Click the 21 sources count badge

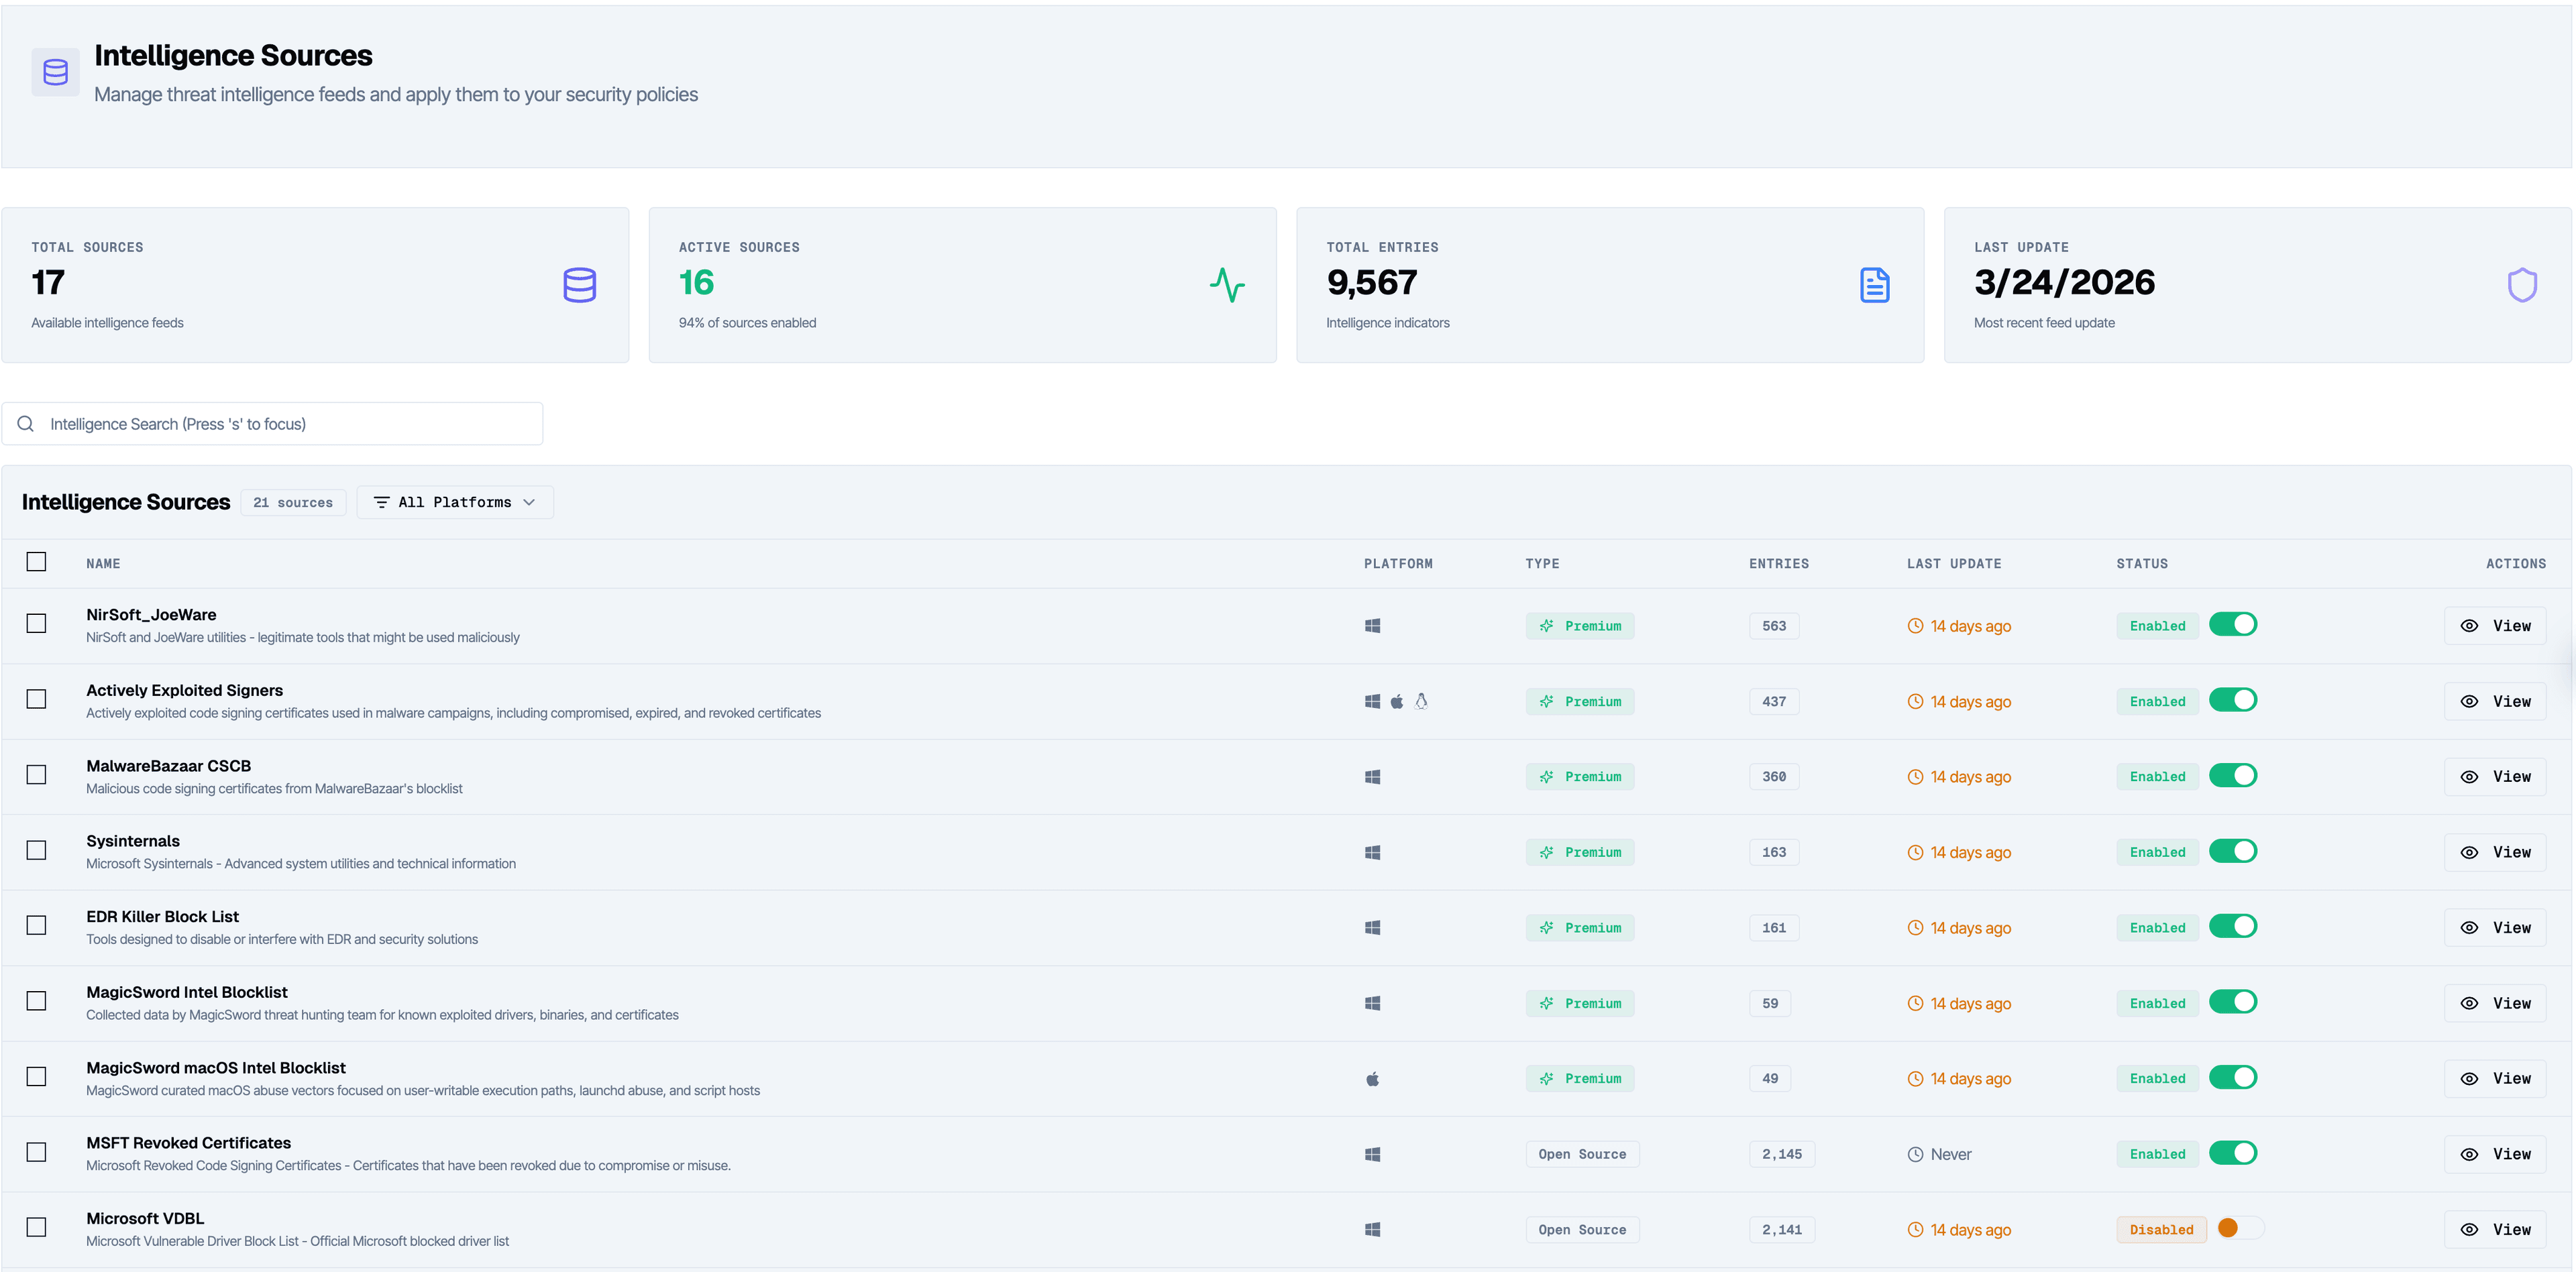pos(292,502)
